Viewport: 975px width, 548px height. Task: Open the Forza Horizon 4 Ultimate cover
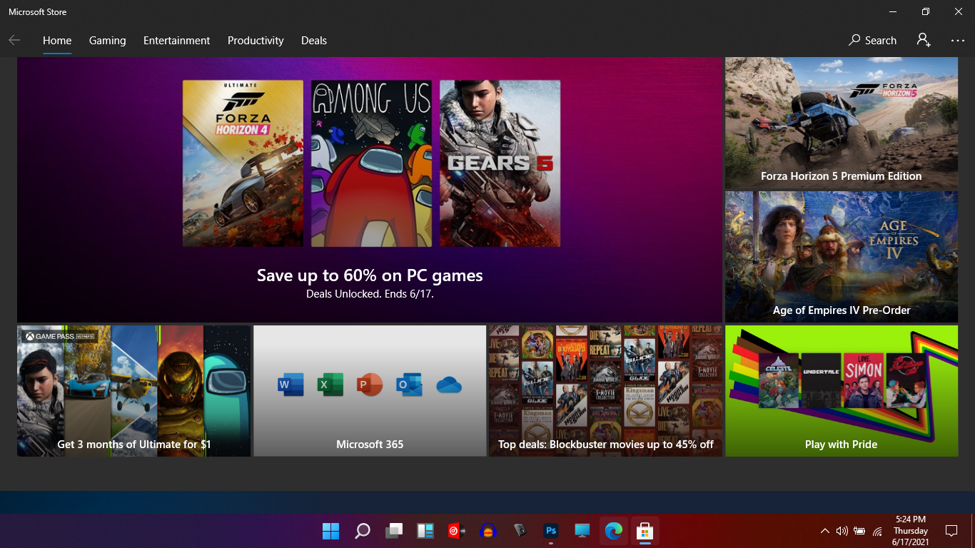pos(243,163)
